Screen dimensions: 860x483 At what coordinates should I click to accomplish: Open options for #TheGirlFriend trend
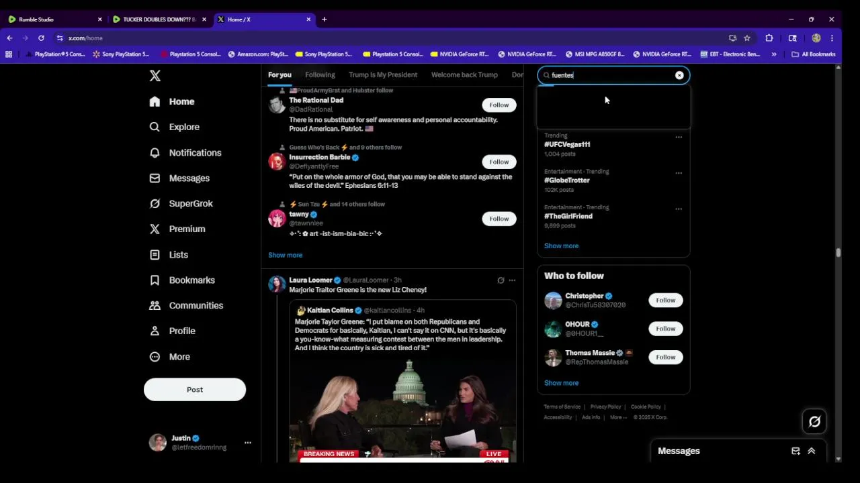(x=679, y=209)
